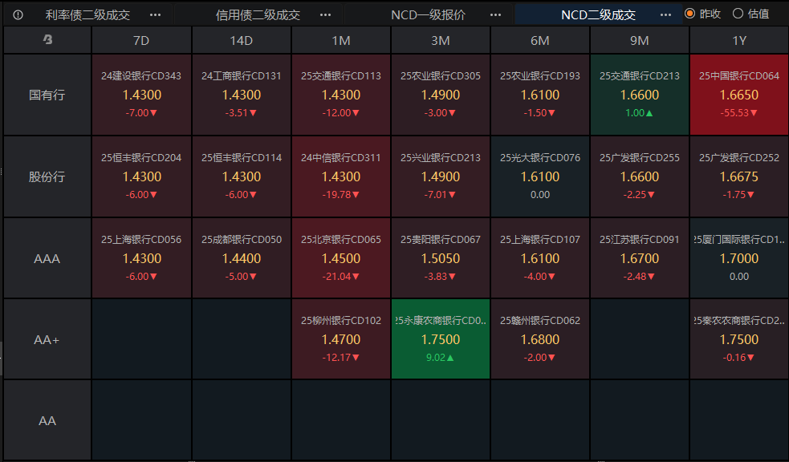Viewport: 789px width, 462px height.
Task: Open the more menu for NCD一级报价
Action: [x=496, y=14]
